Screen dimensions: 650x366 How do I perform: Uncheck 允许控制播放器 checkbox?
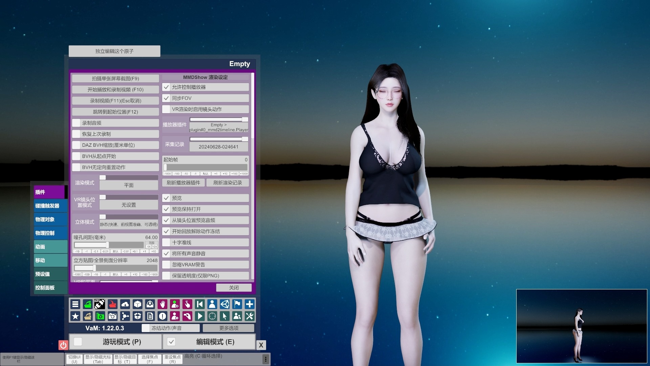pos(166,87)
